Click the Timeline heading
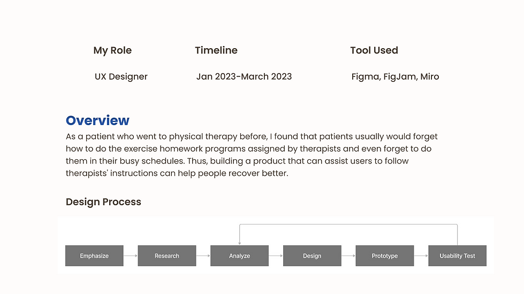524x294 pixels. (216, 51)
